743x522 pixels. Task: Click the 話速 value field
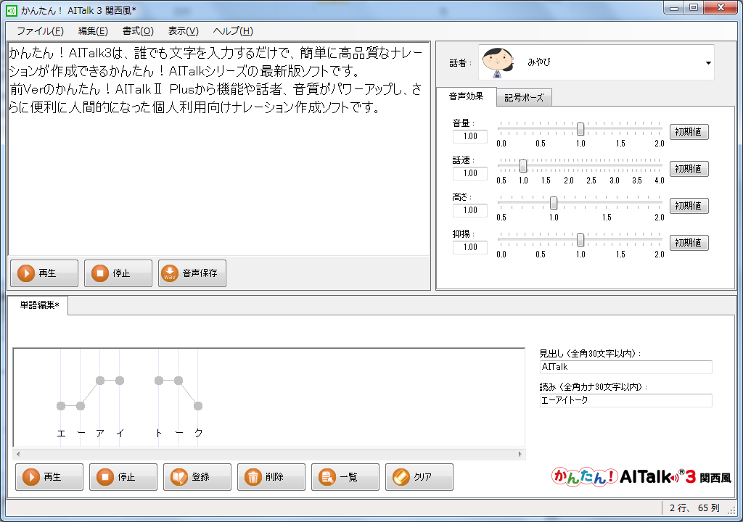(x=470, y=173)
